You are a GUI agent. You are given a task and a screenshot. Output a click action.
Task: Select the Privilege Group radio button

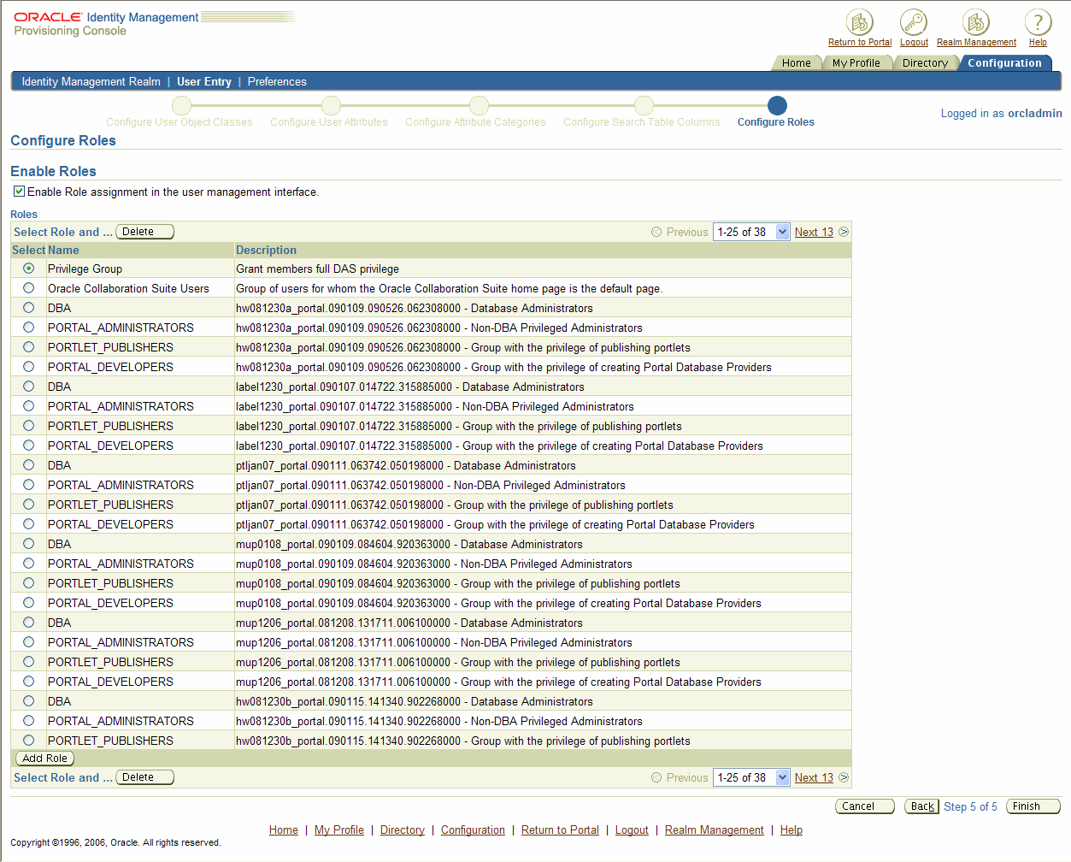pyautogui.click(x=29, y=269)
